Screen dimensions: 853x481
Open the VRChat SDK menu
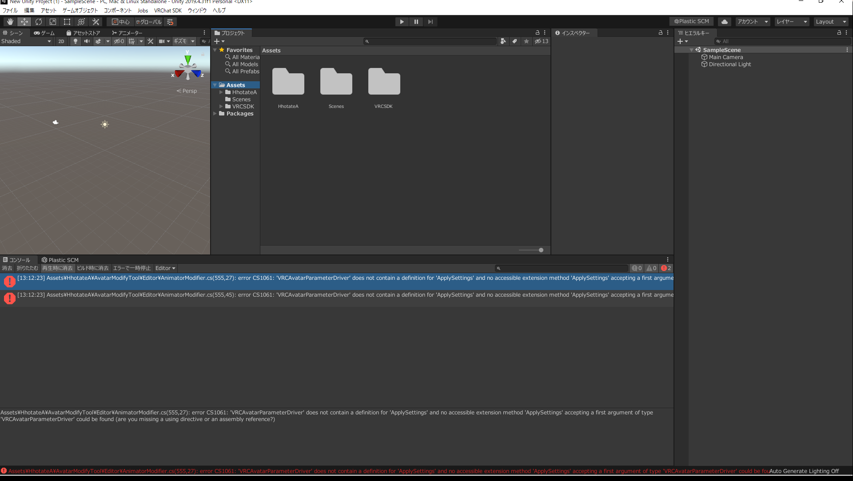(x=167, y=10)
